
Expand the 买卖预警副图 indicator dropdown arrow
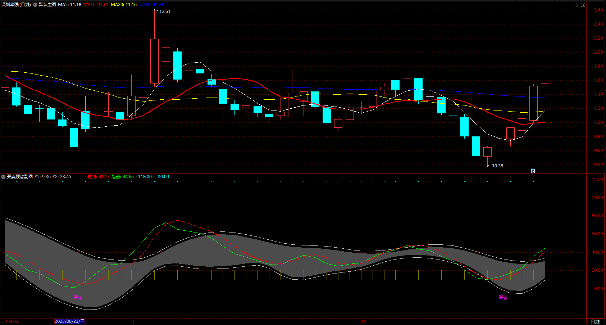3,177
